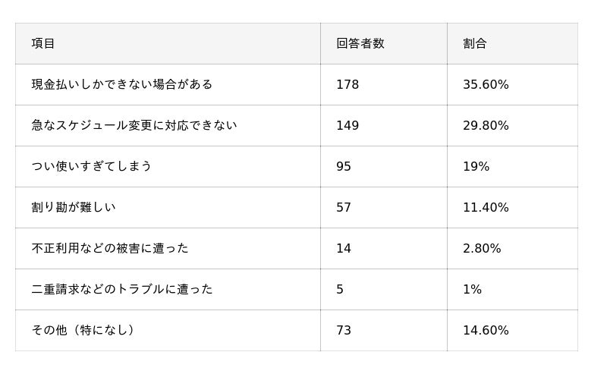Click the respondent count 178
This screenshot has width=607, height=374.
coord(348,85)
